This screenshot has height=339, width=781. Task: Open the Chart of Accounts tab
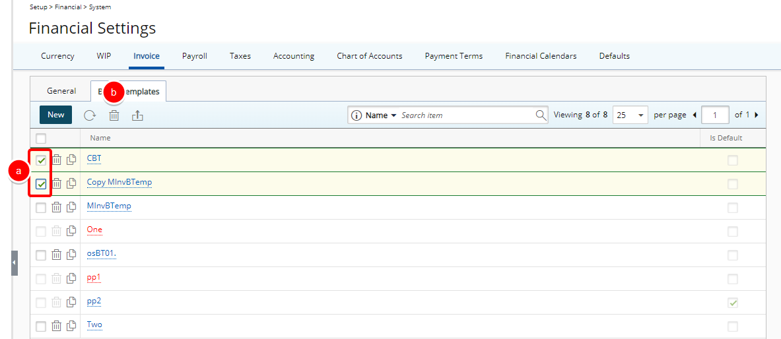coord(370,56)
